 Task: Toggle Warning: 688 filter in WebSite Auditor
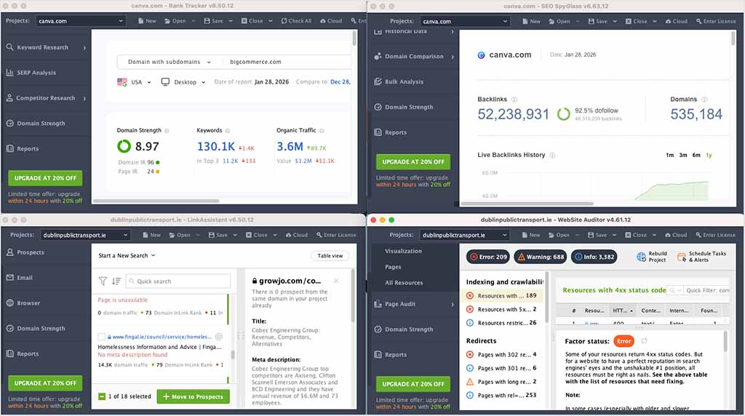(541, 257)
